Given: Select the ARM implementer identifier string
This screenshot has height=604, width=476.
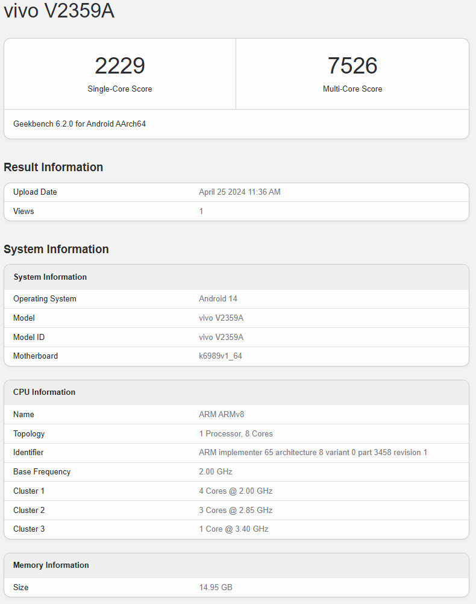Looking at the screenshot, I should [x=313, y=453].
